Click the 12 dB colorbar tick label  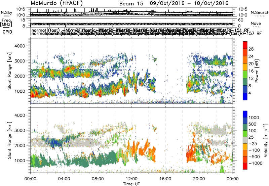pyautogui.click(x=251, y=79)
